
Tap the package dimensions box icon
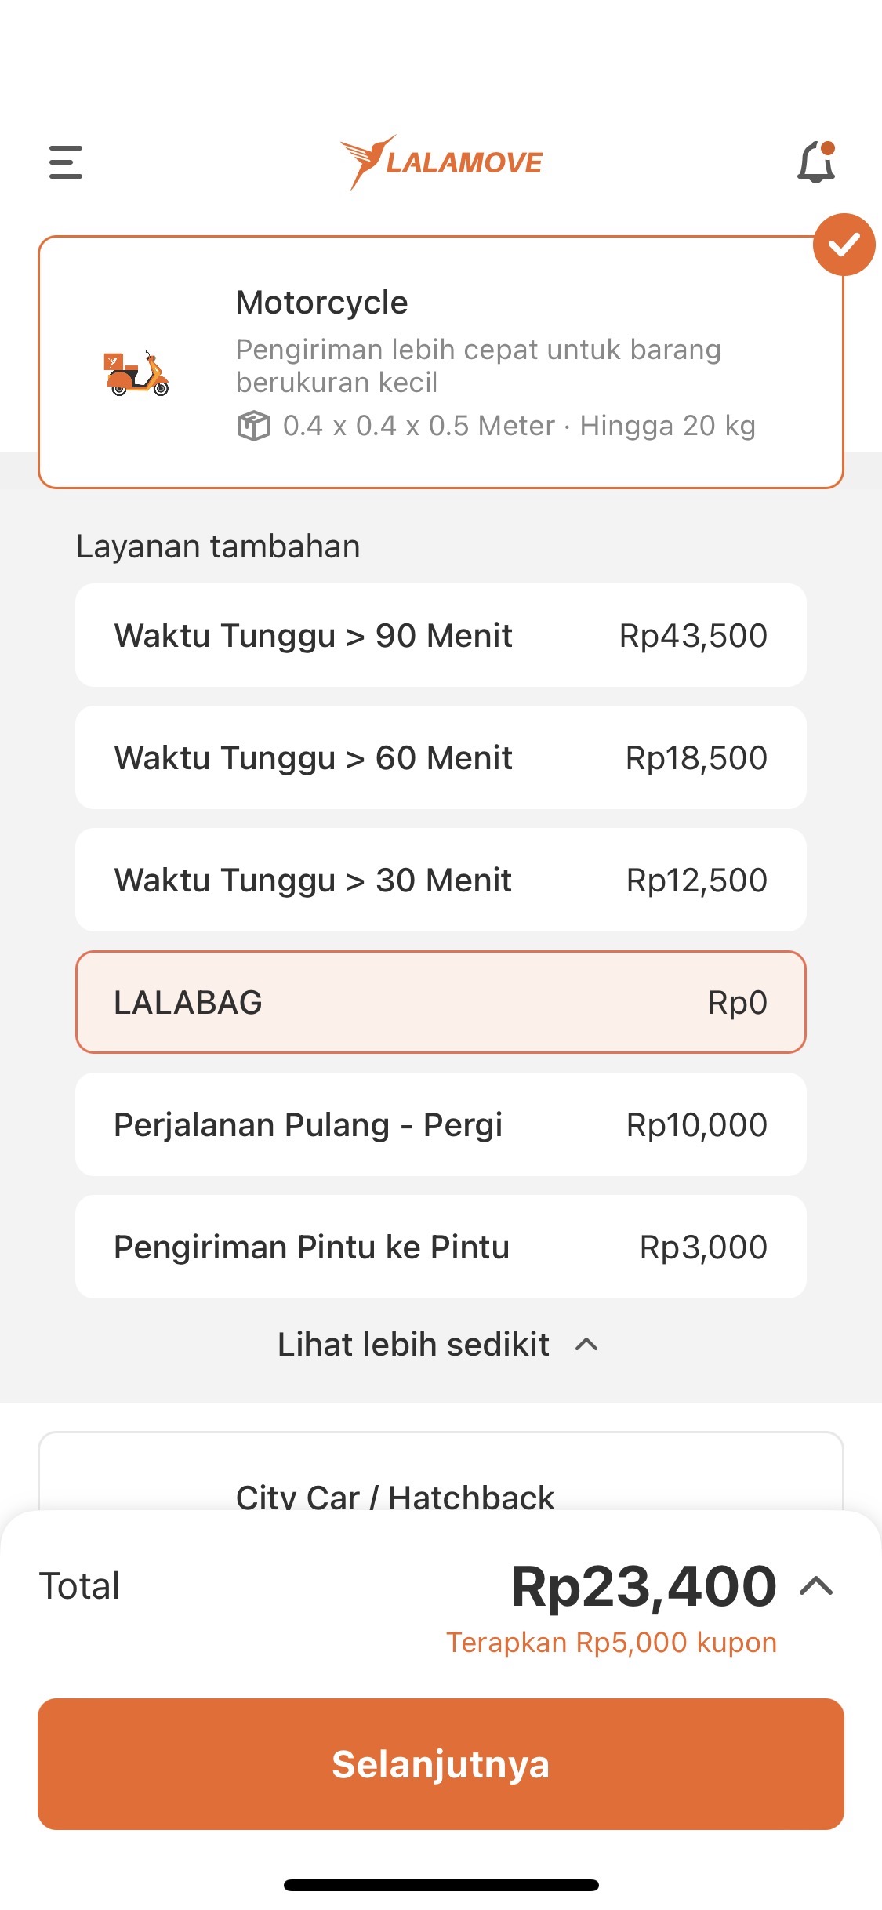pyautogui.click(x=253, y=426)
